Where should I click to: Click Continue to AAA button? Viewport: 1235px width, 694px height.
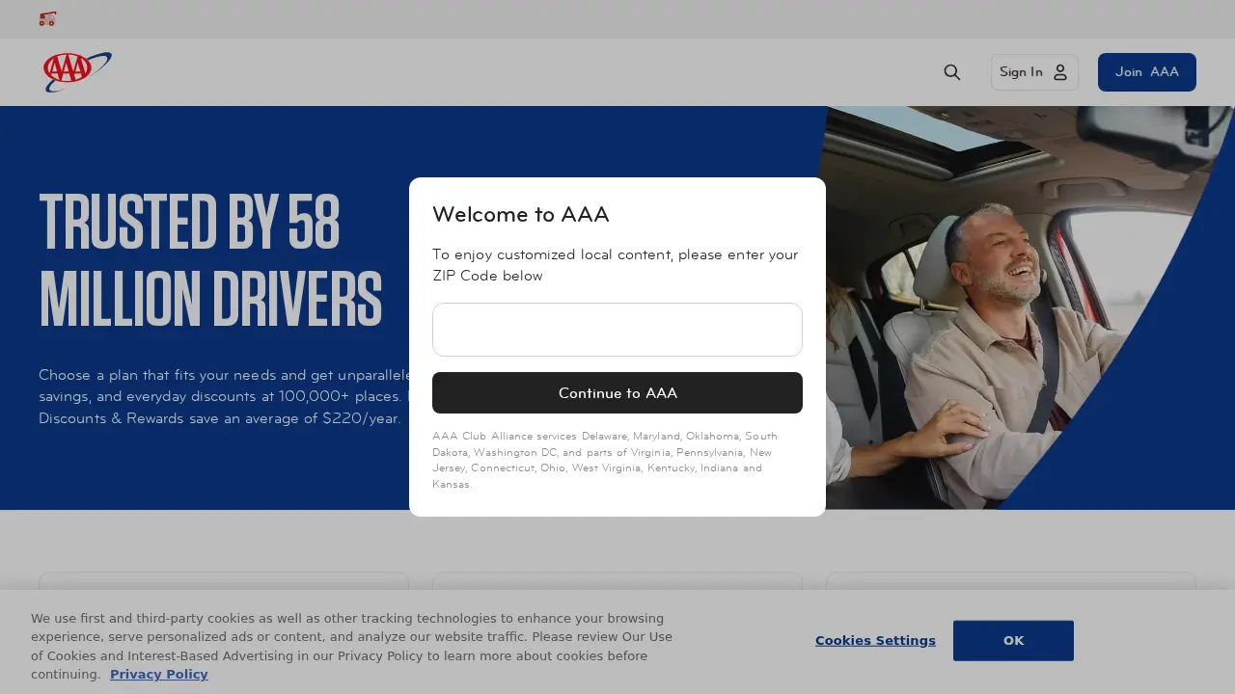point(617,392)
